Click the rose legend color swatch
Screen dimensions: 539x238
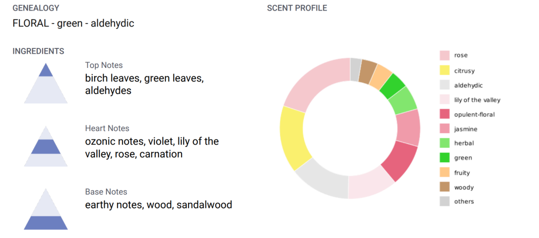444,55
